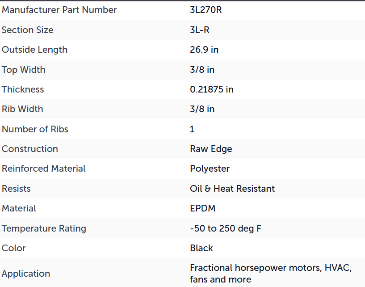Click the Resists label
Viewport: 365px width, 287px height.
point(16,189)
